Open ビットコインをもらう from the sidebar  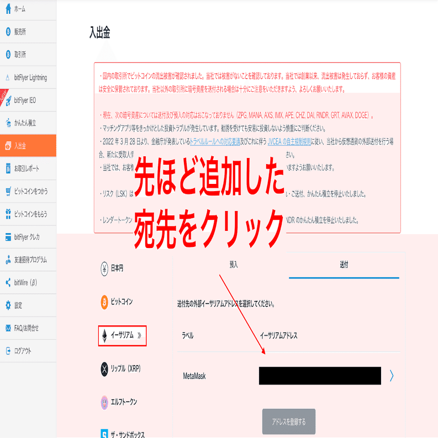coord(28,214)
